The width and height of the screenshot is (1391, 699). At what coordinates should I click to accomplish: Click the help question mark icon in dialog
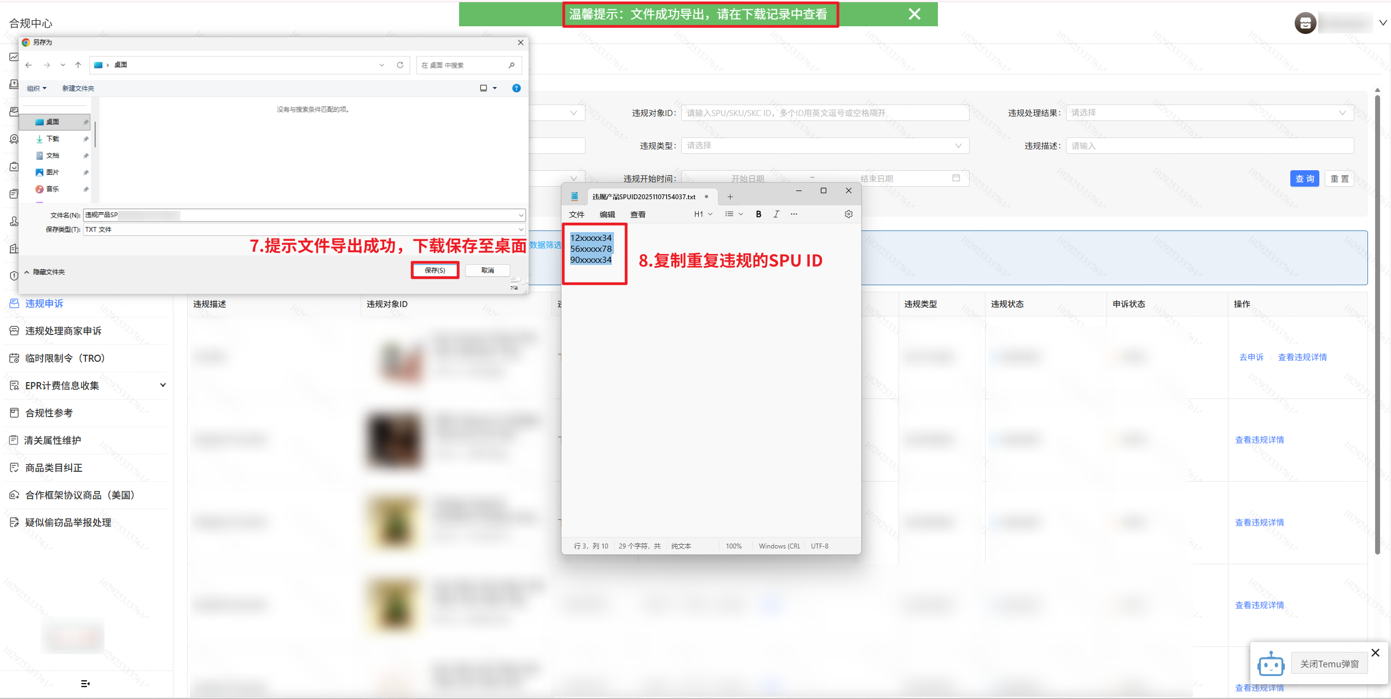(516, 88)
